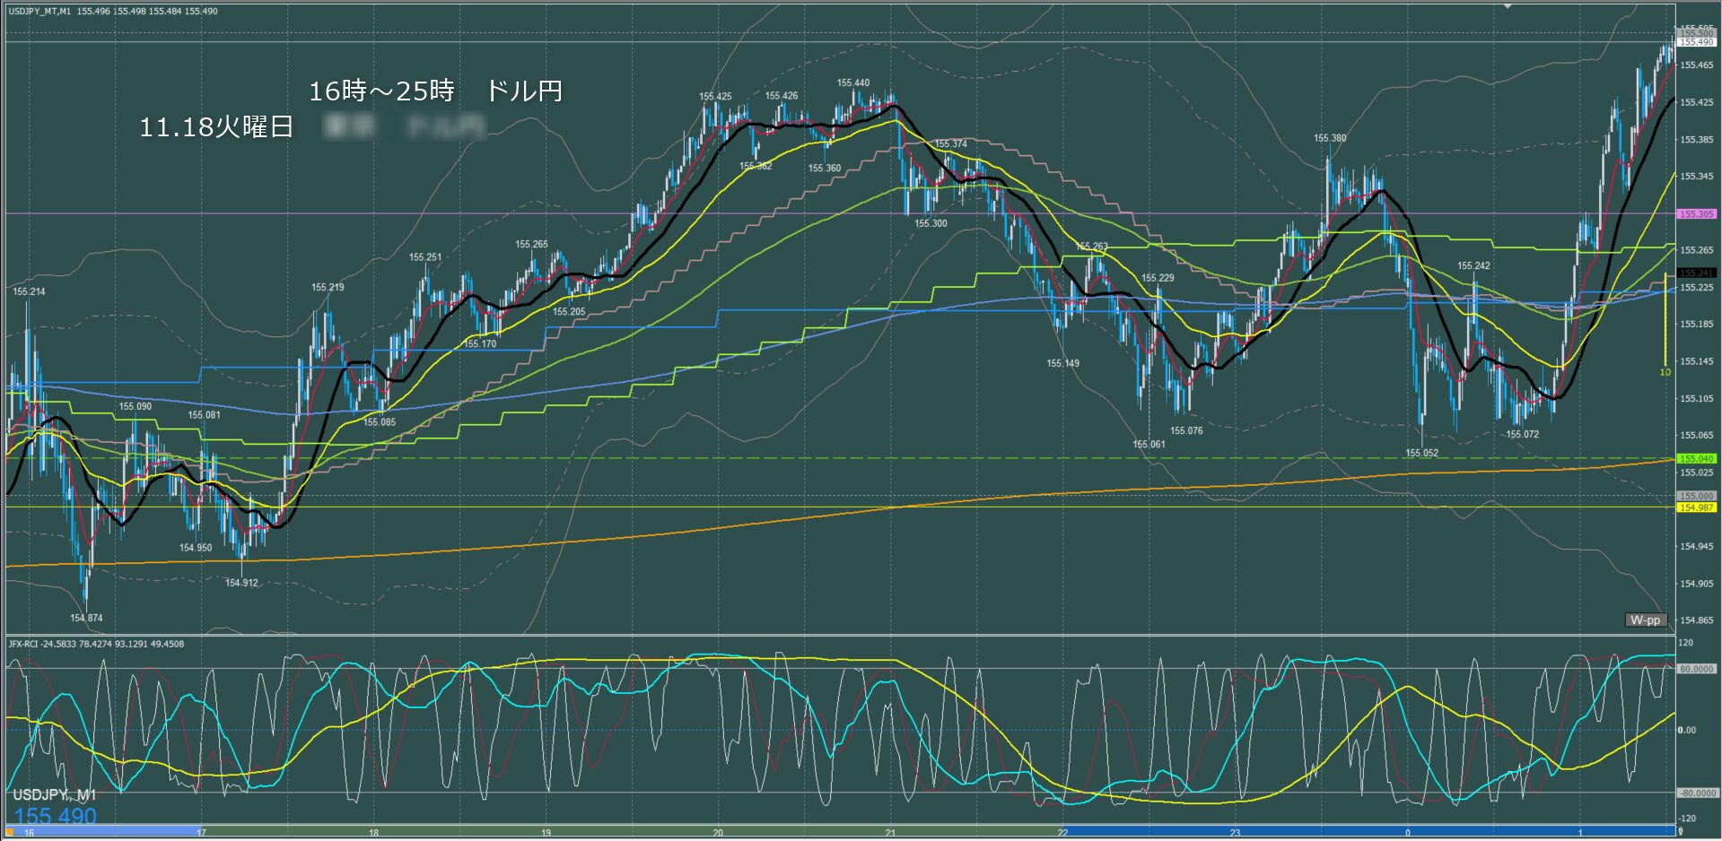The height and width of the screenshot is (841, 1722).
Task: Select the green 155.040 price tag
Action: [x=1696, y=458]
